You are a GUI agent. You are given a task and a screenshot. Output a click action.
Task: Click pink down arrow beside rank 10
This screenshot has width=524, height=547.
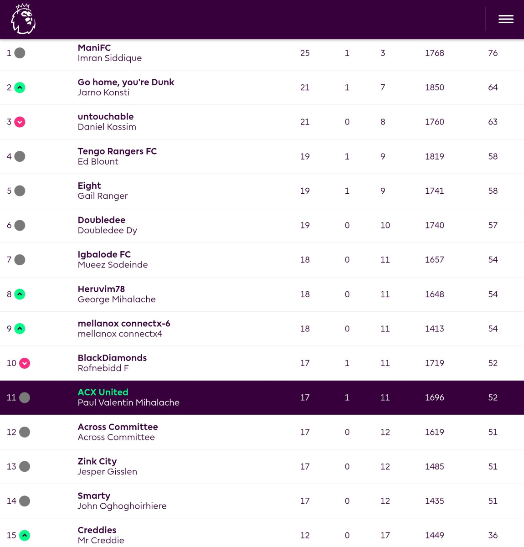click(25, 363)
